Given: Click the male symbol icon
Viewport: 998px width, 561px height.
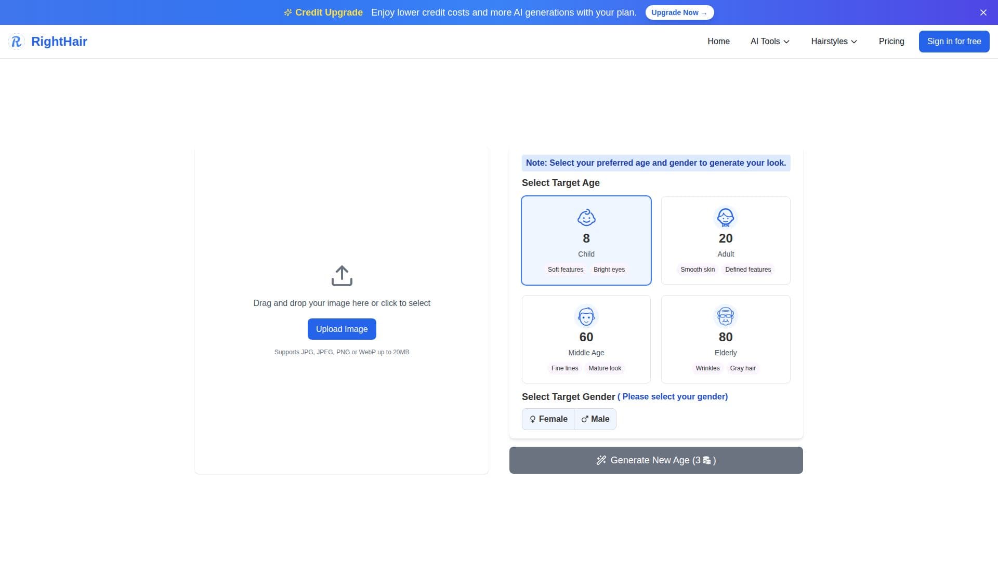Looking at the screenshot, I should coord(585,419).
